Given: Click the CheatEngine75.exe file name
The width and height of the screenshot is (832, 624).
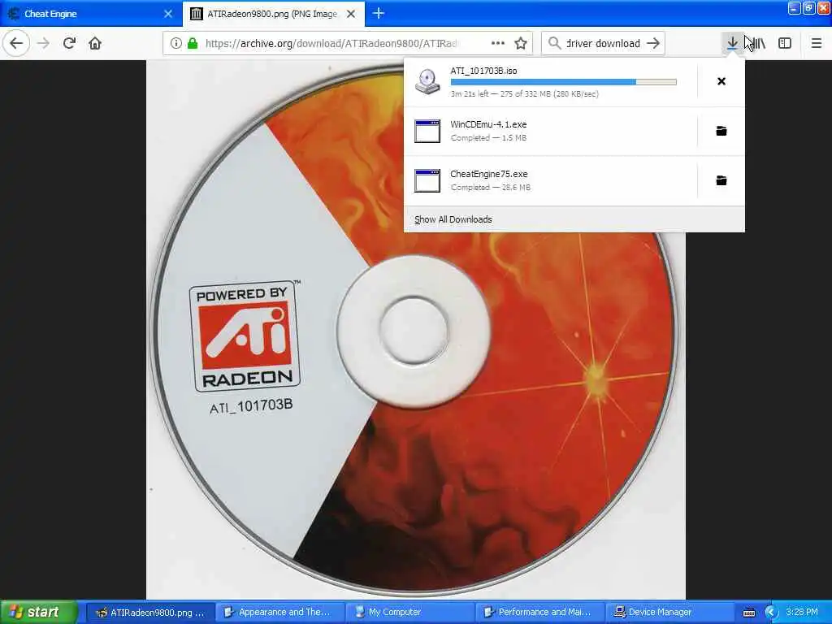Looking at the screenshot, I should tap(489, 174).
